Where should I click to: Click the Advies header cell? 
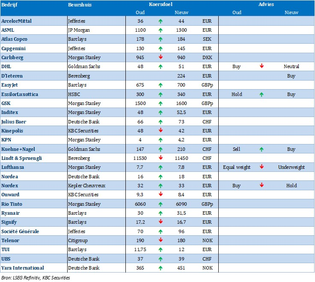266,4
